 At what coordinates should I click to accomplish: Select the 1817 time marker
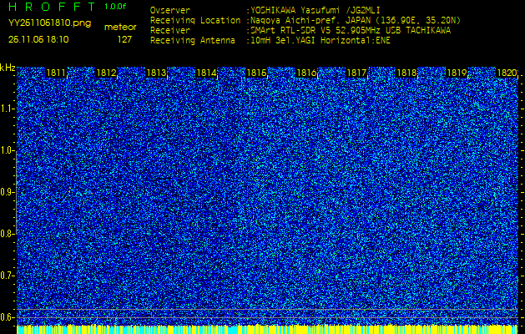click(x=356, y=73)
